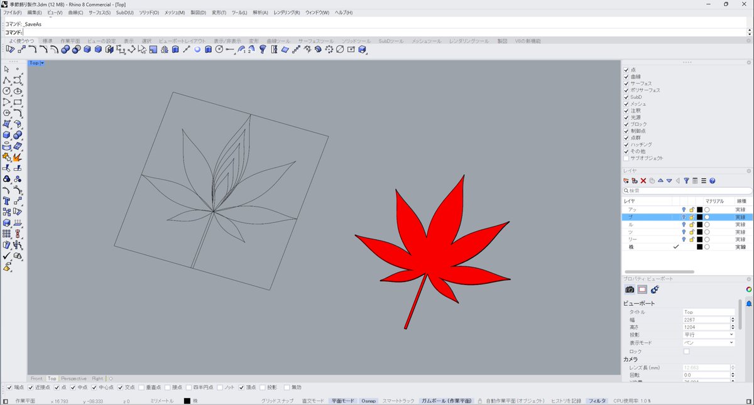
Task: Switch to the Perspective viewport tab
Action: click(74, 378)
